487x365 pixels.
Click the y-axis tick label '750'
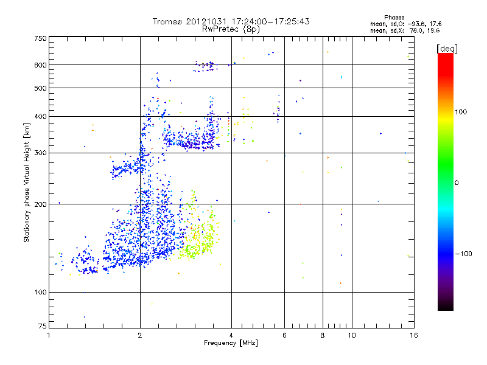[x=40, y=38]
